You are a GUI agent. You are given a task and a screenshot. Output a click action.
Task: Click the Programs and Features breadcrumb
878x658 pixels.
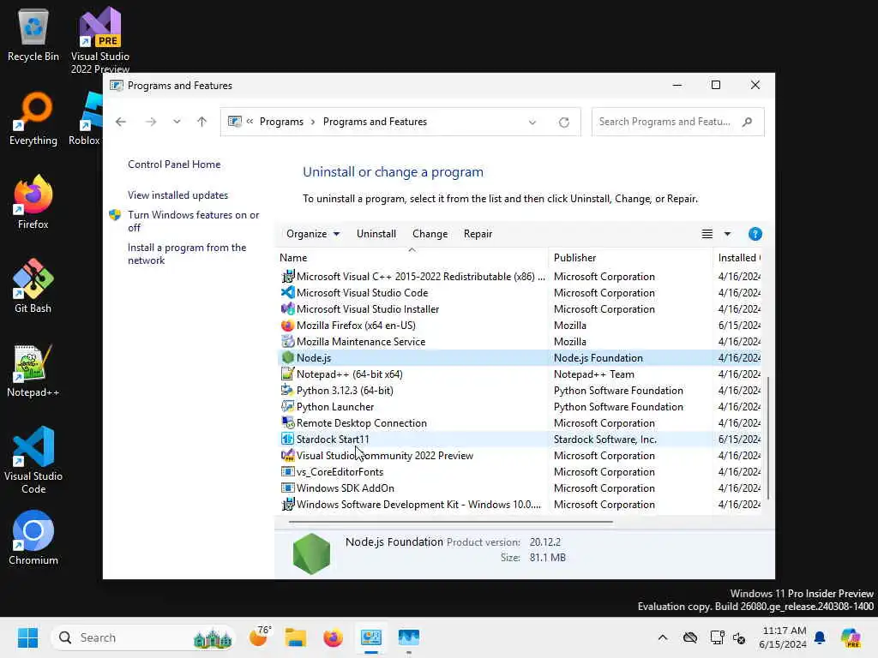[375, 122]
